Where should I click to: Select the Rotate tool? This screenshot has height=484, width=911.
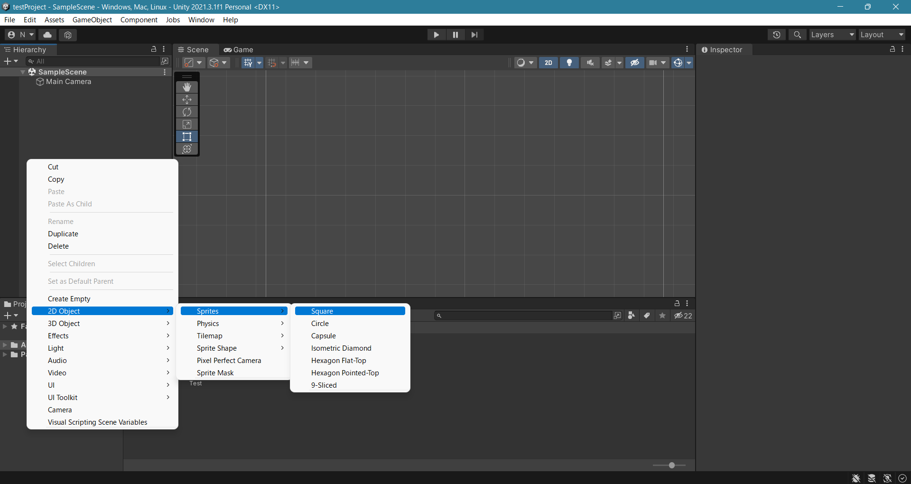[x=187, y=112]
